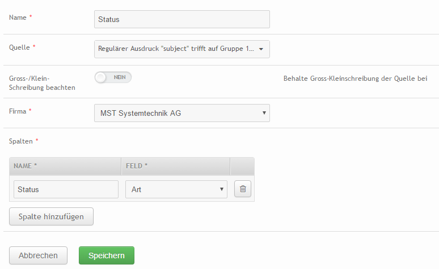Click the Behalte Gross-Kleinschreibung hint text
This screenshot has width=439, height=269.
coord(355,79)
